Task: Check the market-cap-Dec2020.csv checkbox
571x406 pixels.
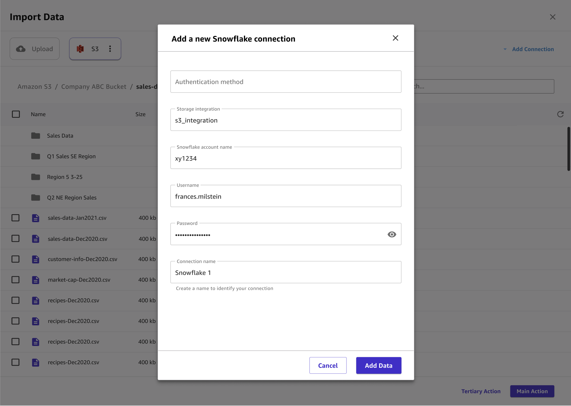Action: [x=15, y=279]
